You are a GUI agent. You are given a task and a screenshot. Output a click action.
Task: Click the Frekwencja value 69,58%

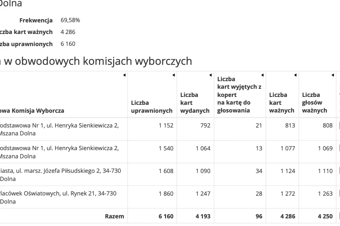click(70, 20)
